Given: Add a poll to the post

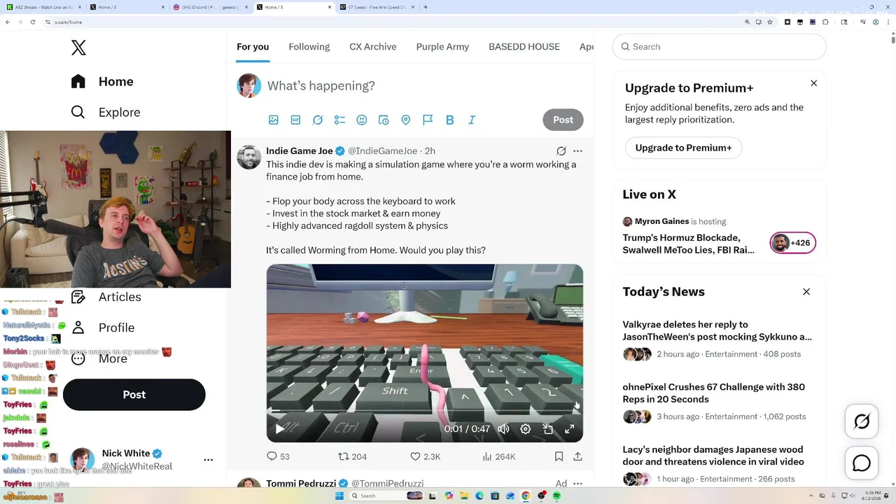Looking at the screenshot, I should tap(339, 120).
